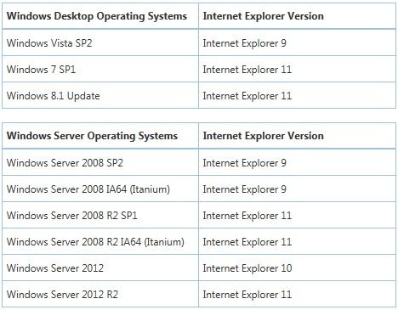Screen dimensions: 398x310
Task: Click Internet Explorer 9 beside Server 2008 IA64
Action: [244, 189]
